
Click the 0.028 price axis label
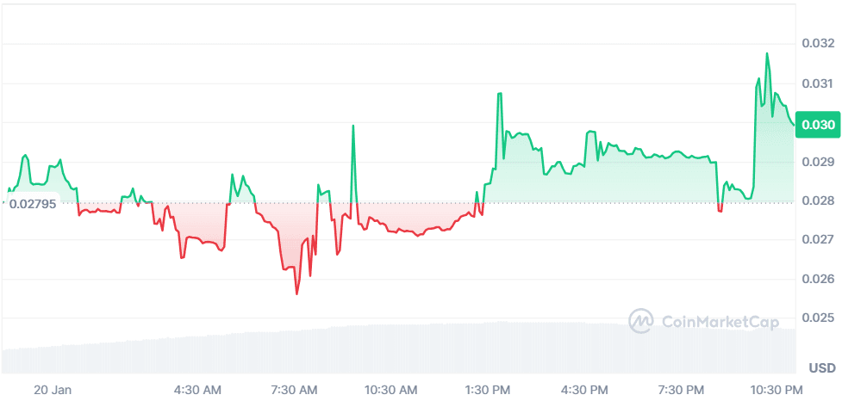click(x=816, y=200)
